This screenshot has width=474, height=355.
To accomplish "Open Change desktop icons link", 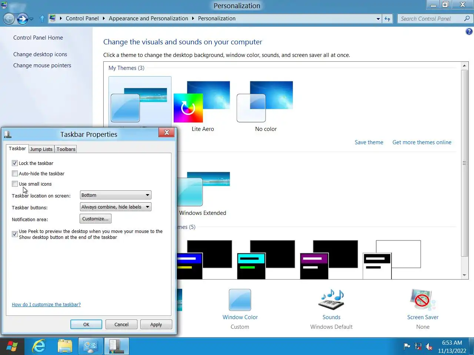I will 40,54.
